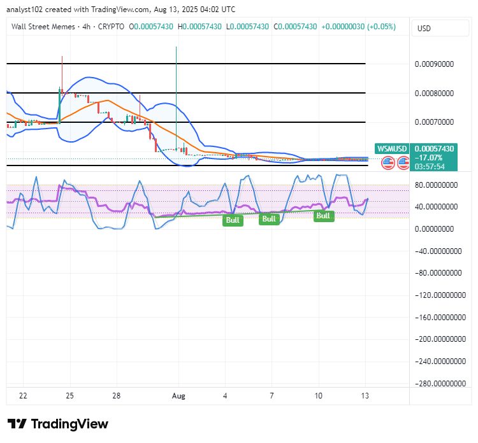Image resolution: width=478 pixels, height=443 pixels.
Task: Click the CRYPTO exchange label
Action: click(x=111, y=27)
